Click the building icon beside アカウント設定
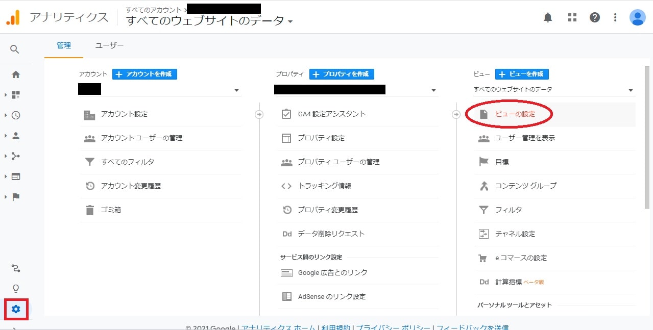This screenshot has height=330, width=653. (89, 114)
